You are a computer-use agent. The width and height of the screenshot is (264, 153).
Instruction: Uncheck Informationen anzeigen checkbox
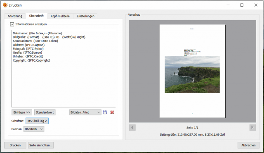coord(12,24)
